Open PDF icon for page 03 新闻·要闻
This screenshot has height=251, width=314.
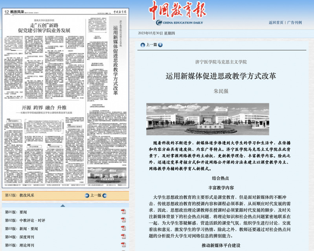(123, 228)
